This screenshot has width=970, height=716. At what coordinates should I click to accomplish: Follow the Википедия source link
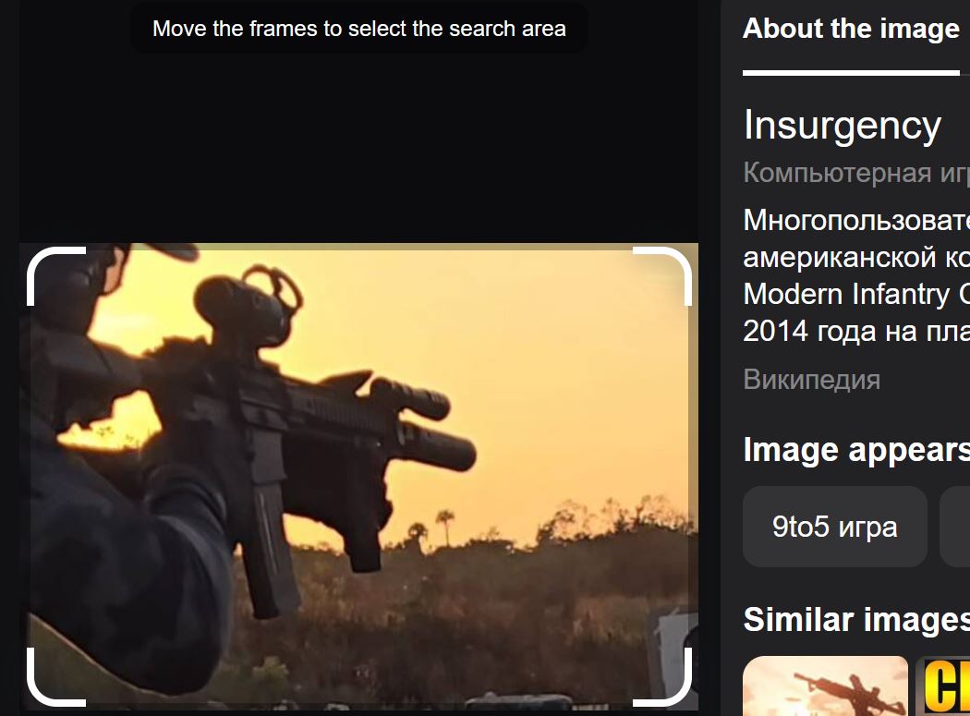click(x=812, y=380)
